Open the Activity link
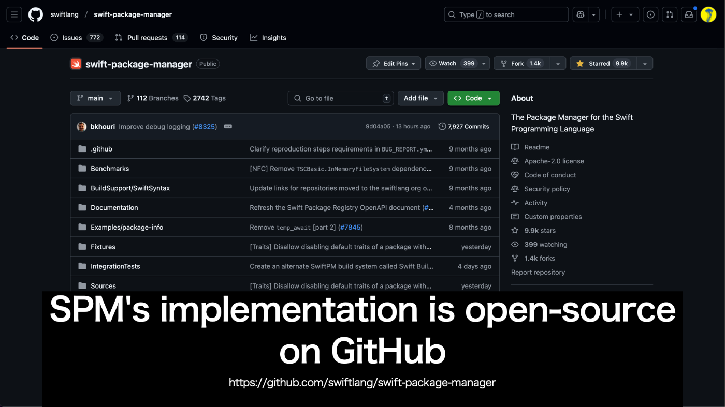Viewport: 725px width, 407px height. pyautogui.click(x=529, y=203)
